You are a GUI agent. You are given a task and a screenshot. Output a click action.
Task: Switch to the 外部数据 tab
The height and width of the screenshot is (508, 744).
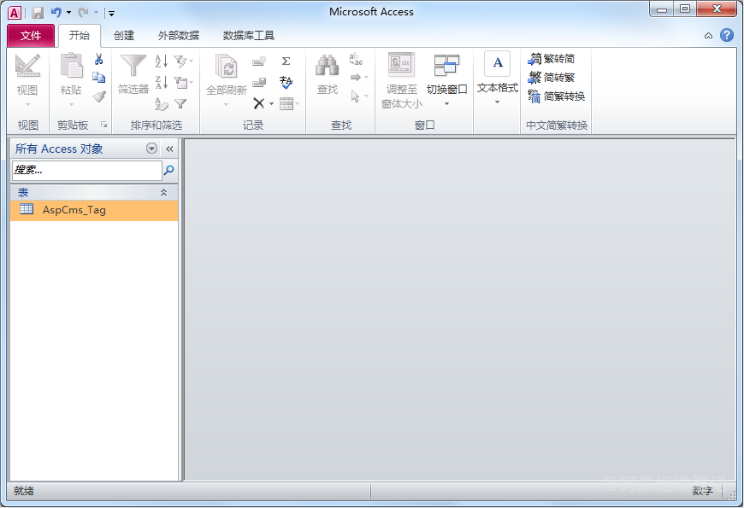(x=179, y=36)
